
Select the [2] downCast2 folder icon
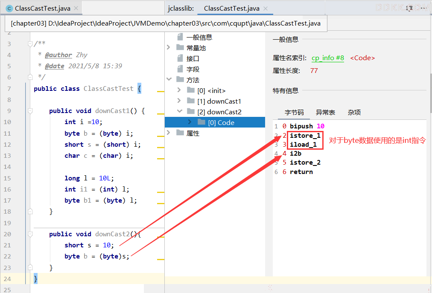tap(191, 111)
